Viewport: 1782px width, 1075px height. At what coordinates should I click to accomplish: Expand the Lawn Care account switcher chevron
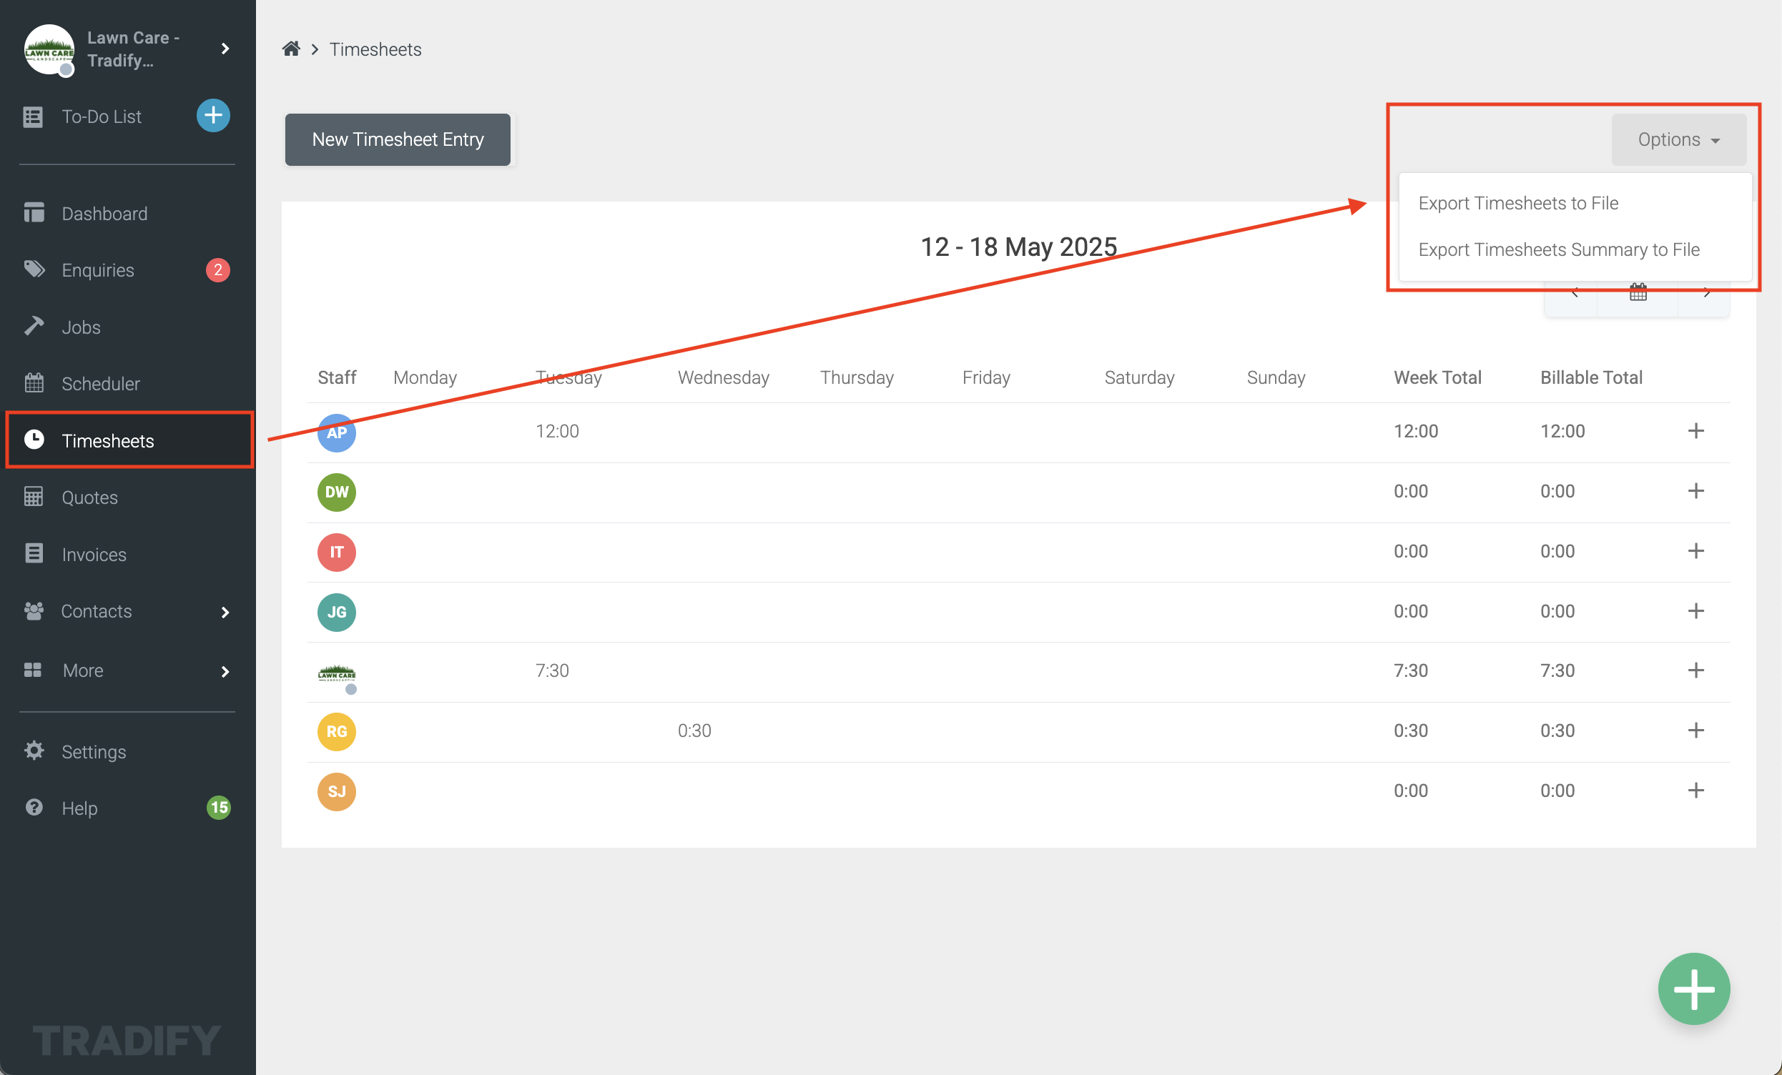tap(225, 49)
